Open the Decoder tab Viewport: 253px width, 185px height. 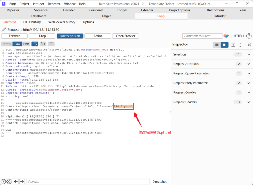point(69,10)
